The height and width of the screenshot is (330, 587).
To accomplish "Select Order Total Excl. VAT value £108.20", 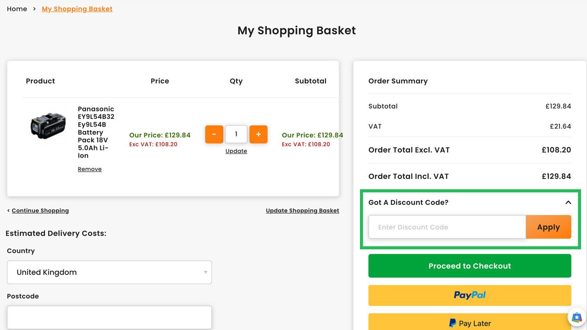I will (x=556, y=150).
